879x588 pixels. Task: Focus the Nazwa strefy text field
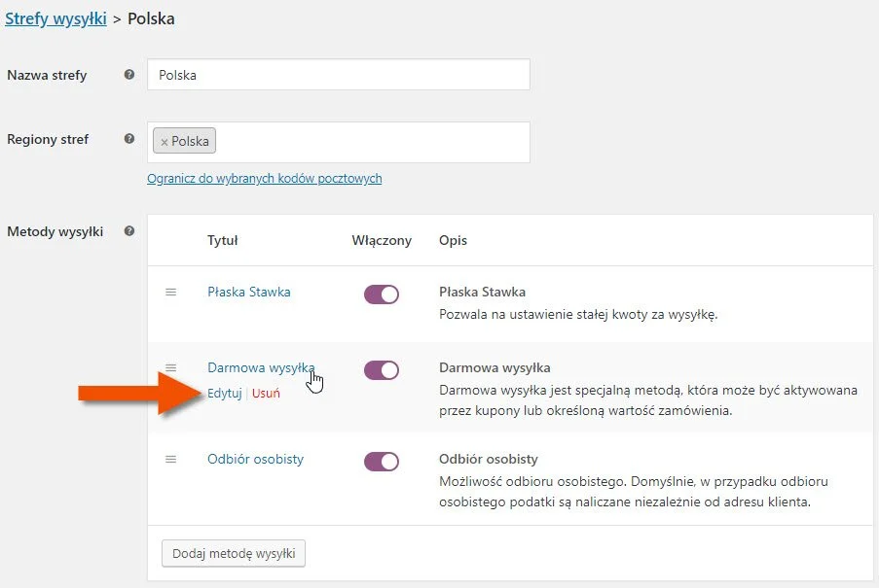[x=339, y=75]
